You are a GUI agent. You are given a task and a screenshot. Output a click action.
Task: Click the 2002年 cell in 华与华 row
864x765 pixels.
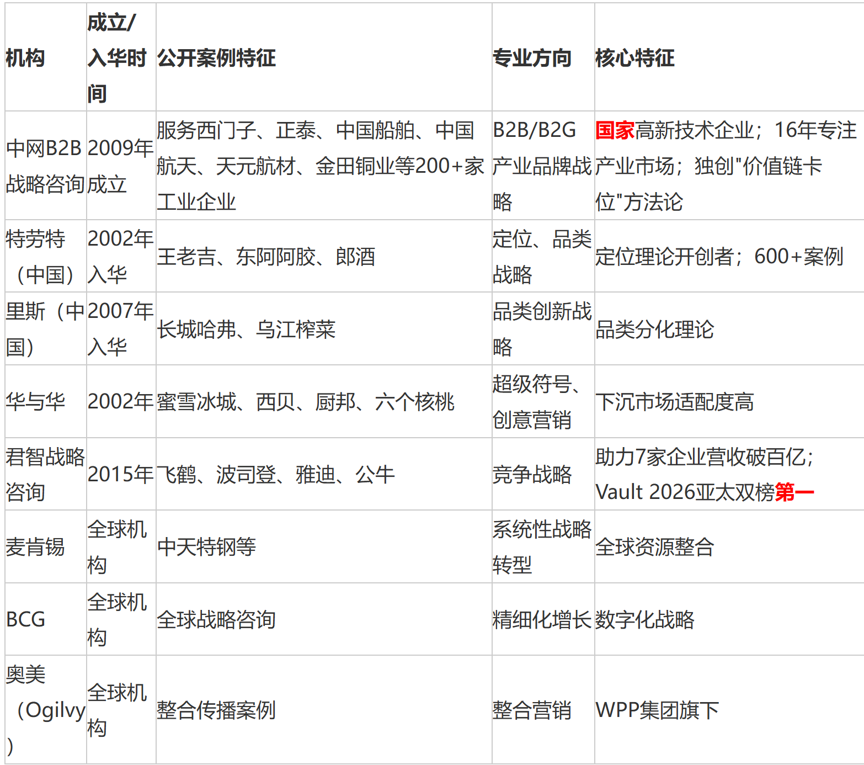point(121,401)
